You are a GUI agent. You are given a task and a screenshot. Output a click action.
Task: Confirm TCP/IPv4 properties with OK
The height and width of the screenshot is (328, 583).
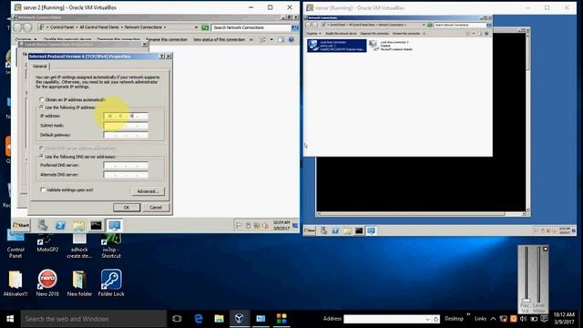[127, 207]
